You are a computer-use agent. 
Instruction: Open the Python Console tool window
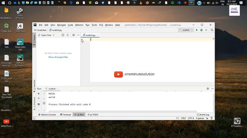(47, 115)
